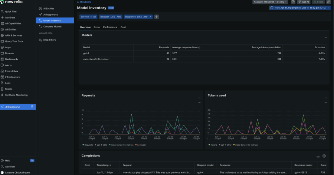Click the AI Monitoring pin icon

[x=32, y=107]
